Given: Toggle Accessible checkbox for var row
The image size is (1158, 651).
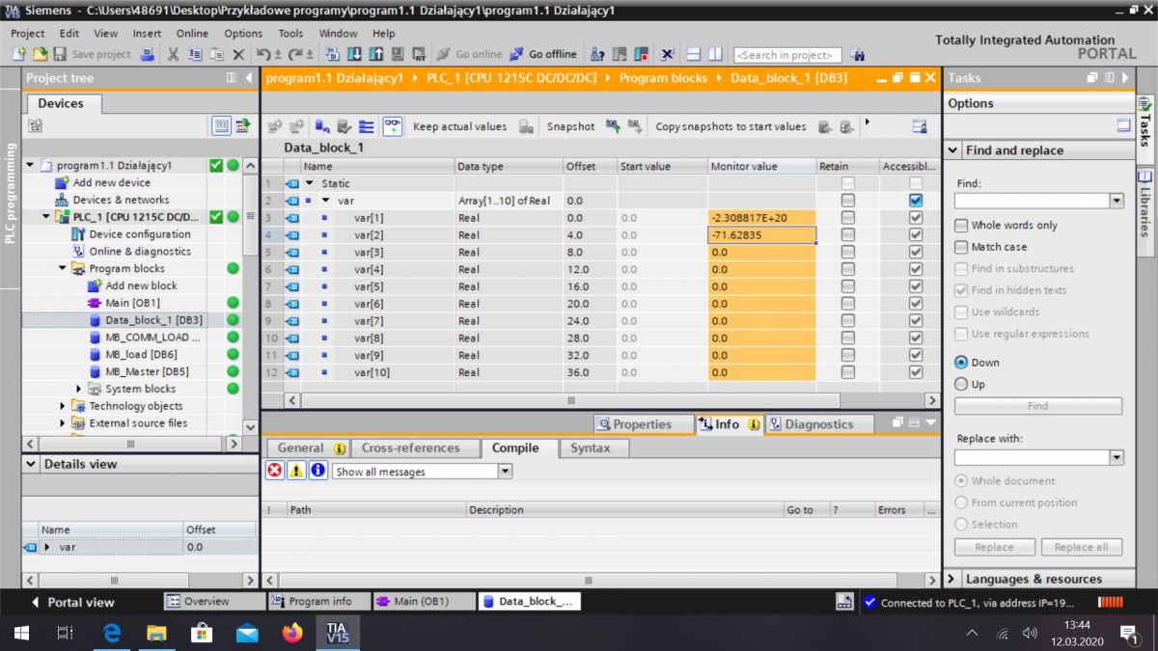Looking at the screenshot, I should [x=916, y=200].
